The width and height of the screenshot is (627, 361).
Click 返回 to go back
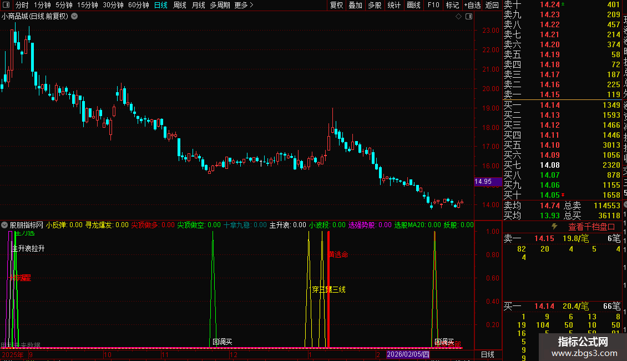492,5
